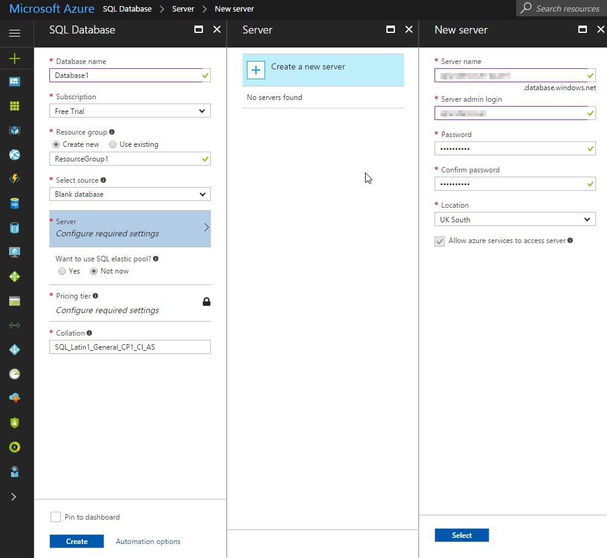Click info icon next to Allow azure services

pos(570,240)
